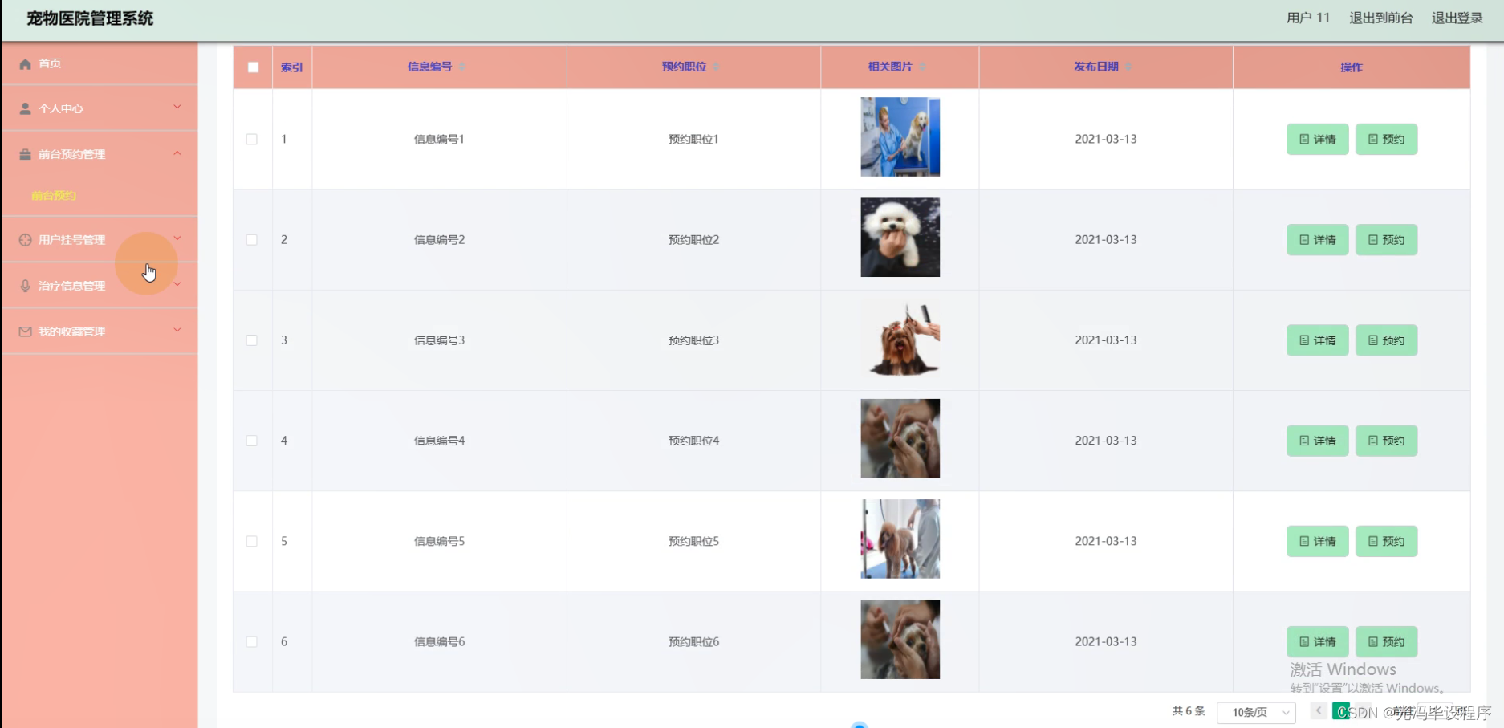The image size is (1504, 728).
Task: Click the brown poodle photo in row 信息编号5
Action: click(x=900, y=539)
